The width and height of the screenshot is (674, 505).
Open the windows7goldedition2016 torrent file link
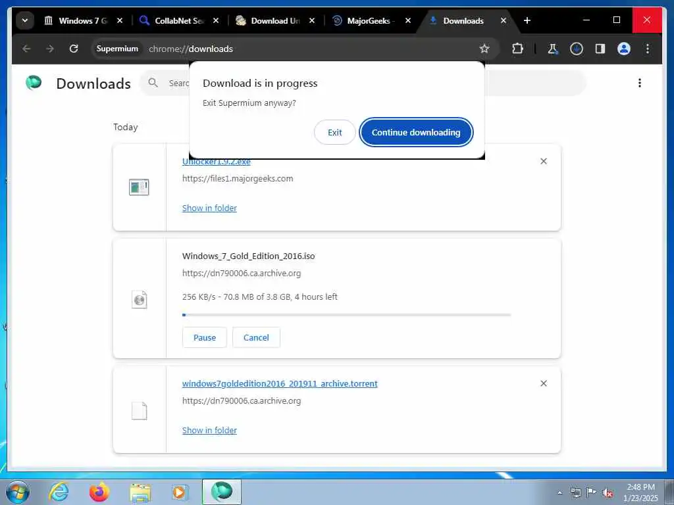(280, 383)
